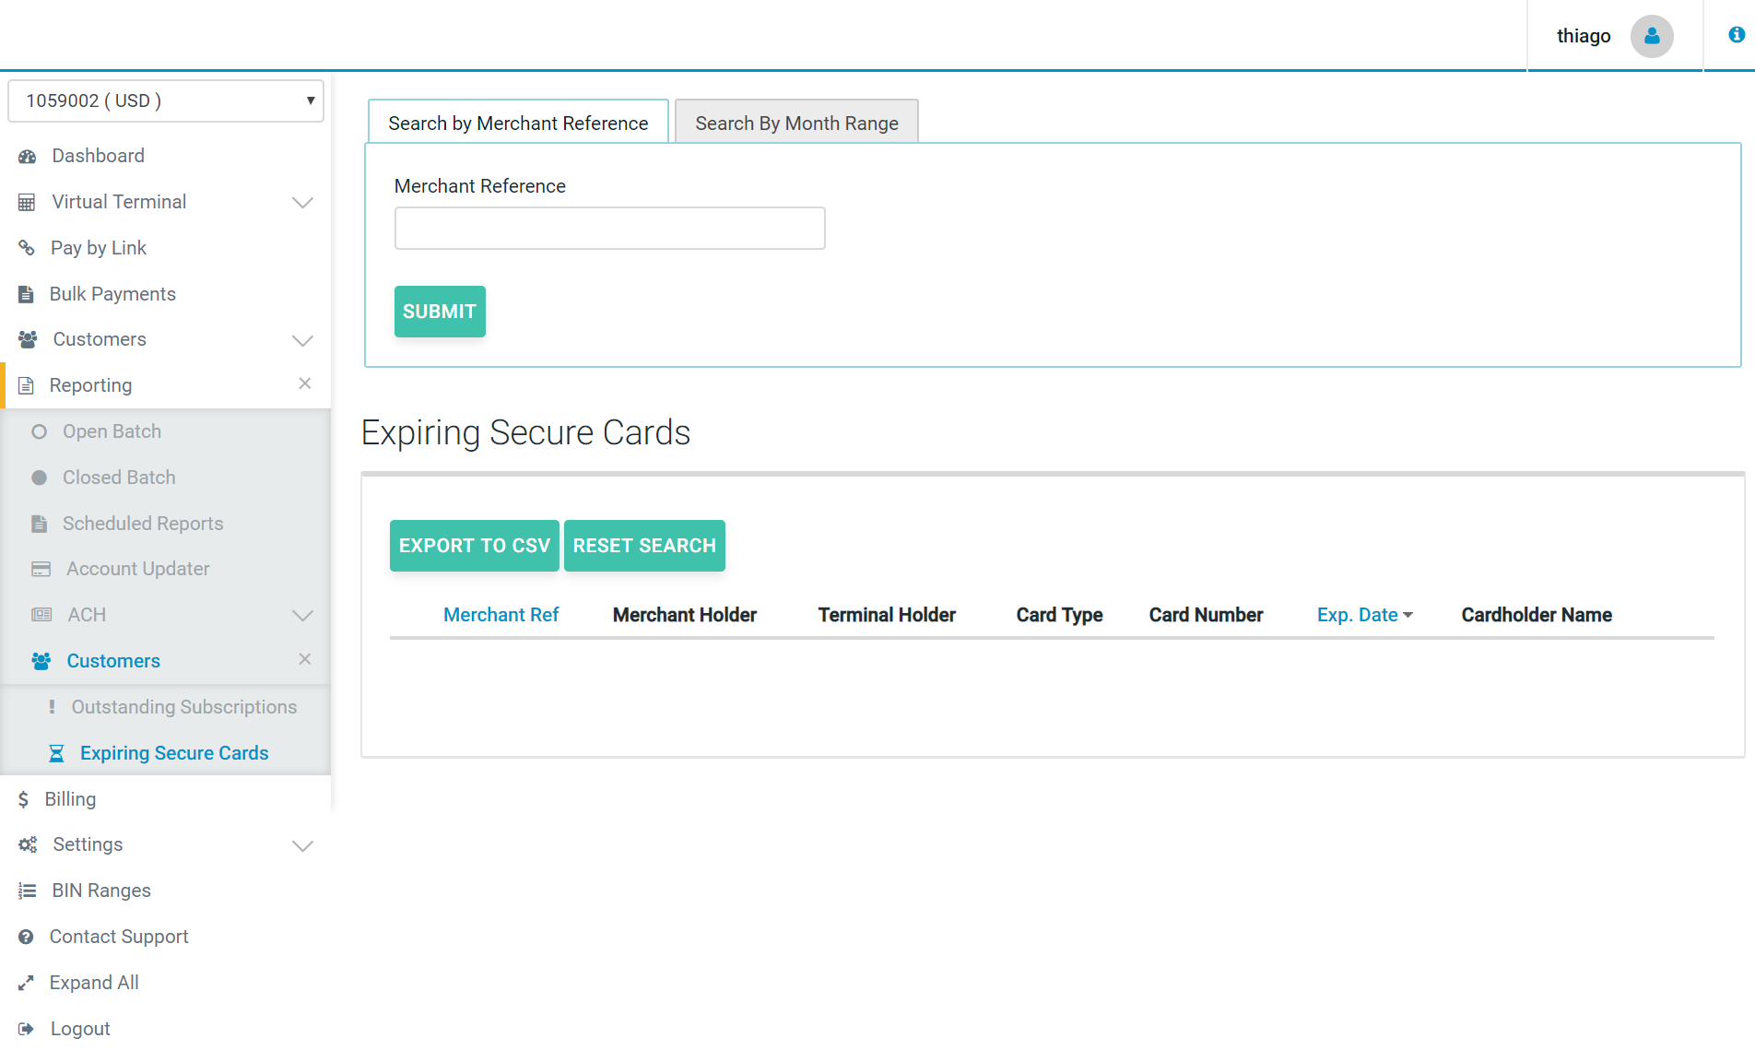1755x1050 pixels.
Task: Click the Bulk Payments document icon
Action: (26, 294)
